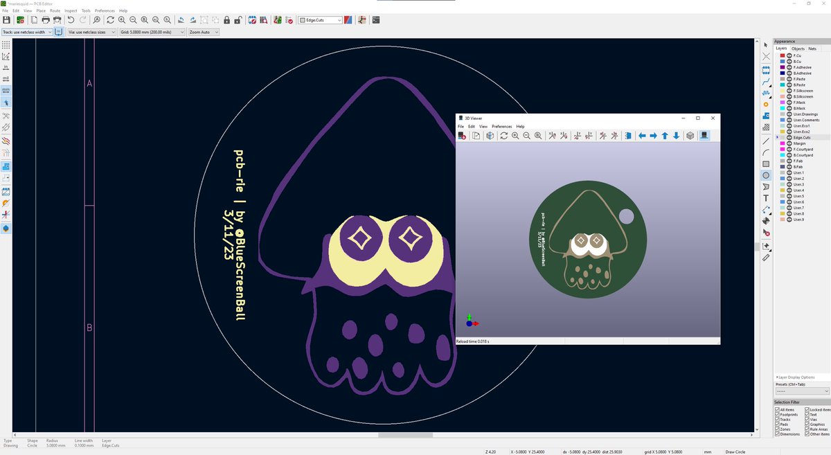Move 3D Viewer board left with arrow
The height and width of the screenshot is (455, 831).
tap(642, 136)
